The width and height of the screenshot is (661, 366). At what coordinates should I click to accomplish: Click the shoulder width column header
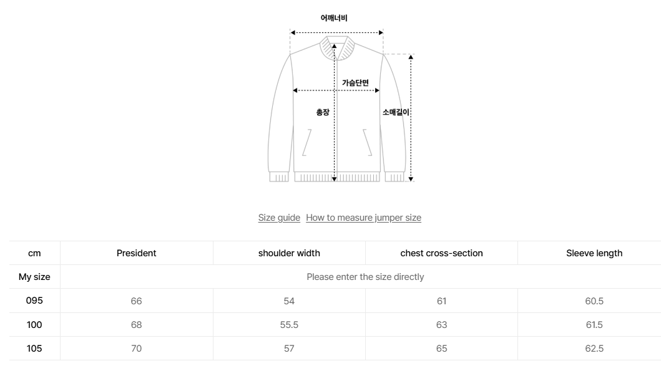[x=289, y=253]
